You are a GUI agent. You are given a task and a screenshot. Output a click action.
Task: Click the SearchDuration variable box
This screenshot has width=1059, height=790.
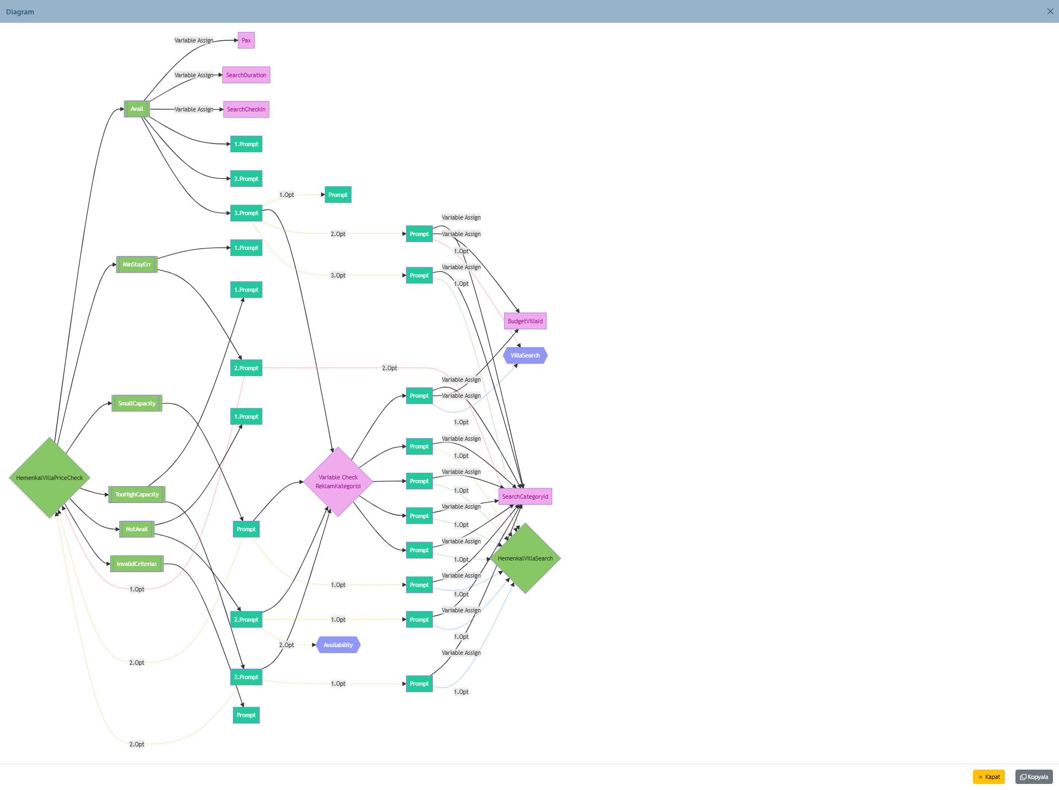tap(246, 75)
